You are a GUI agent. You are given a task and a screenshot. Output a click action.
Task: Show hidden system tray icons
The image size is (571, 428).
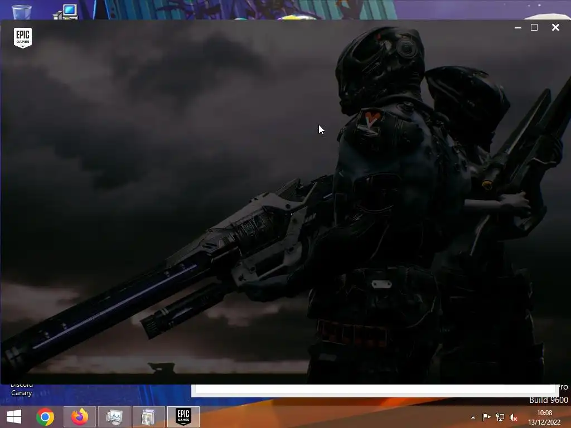click(x=473, y=417)
